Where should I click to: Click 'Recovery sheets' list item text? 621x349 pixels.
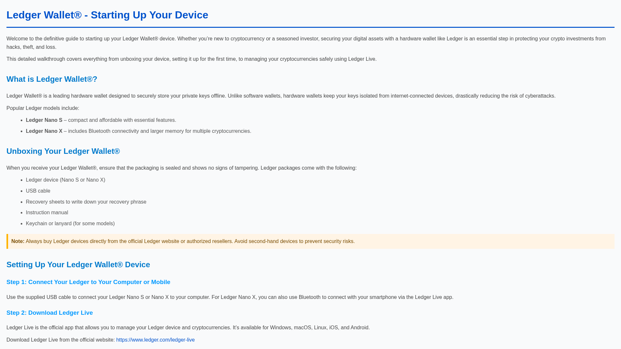click(86, 202)
